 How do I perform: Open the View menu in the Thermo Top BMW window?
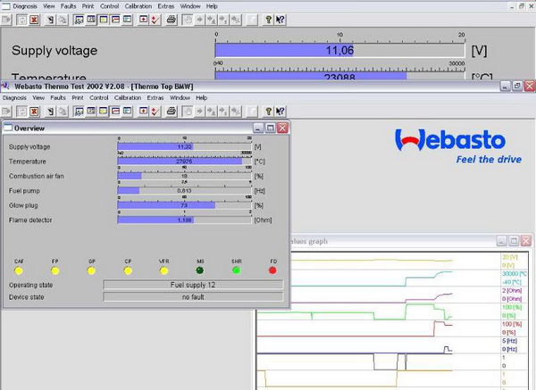[38, 97]
